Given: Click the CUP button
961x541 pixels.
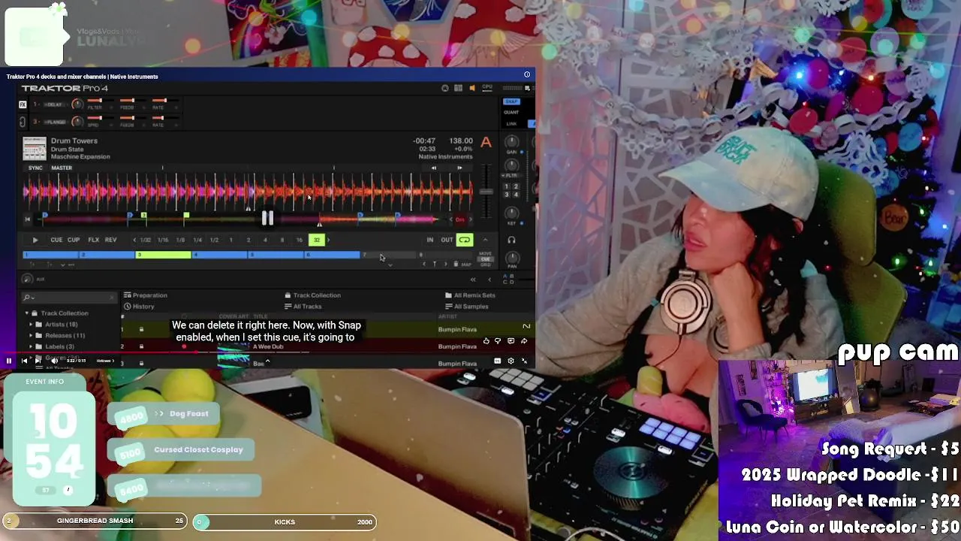Looking at the screenshot, I should (x=74, y=240).
